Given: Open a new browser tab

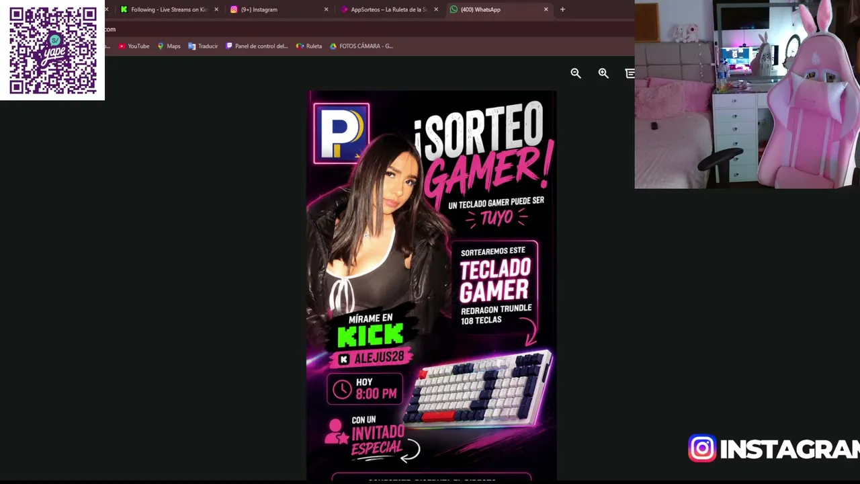Looking at the screenshot, I should pyautogui.click(x=562, y=9).
